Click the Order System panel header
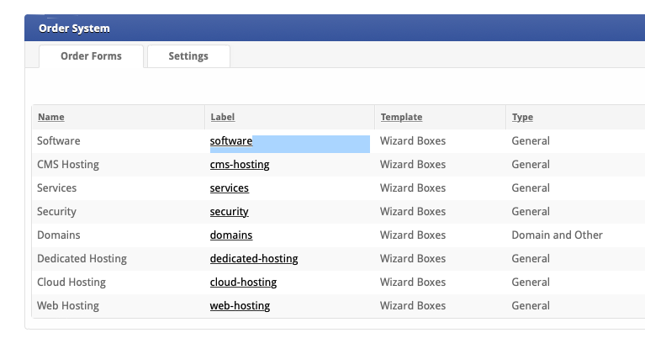Viewport: 645px width, 338px height. [335, 28]
